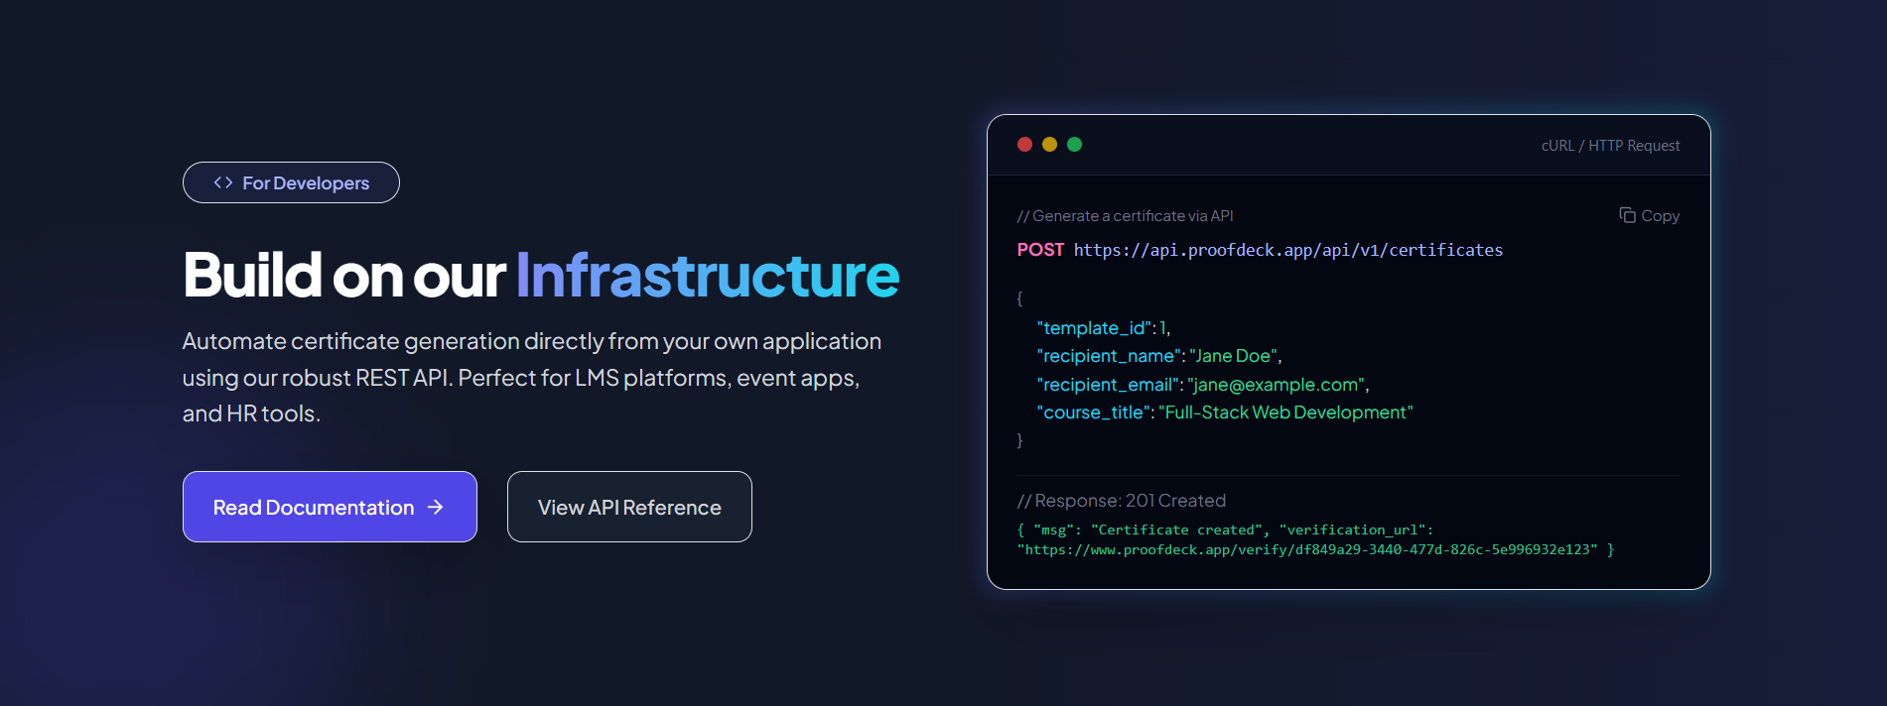Click the yellow window dot
The image size is (1887, 706).
1049,145
